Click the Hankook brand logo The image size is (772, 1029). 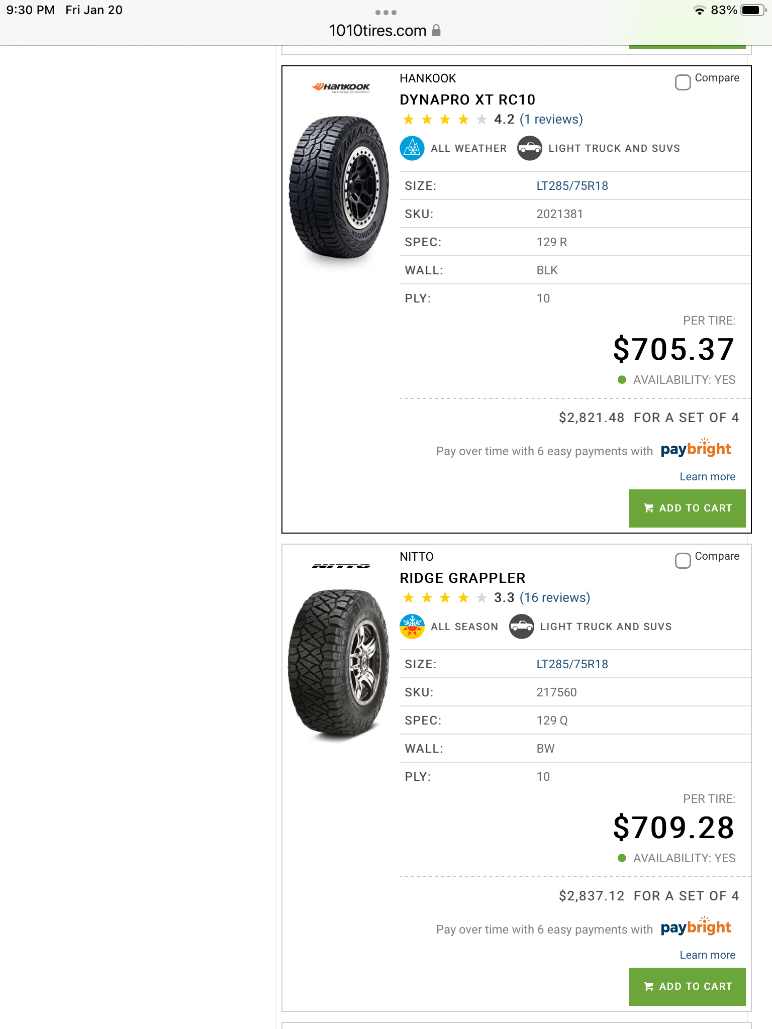point(341,88)
